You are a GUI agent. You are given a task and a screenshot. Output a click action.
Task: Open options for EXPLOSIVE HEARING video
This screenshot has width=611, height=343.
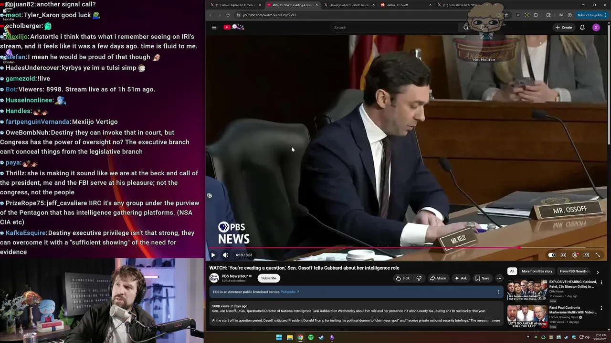pyautogui.click(x=601, y=282)
